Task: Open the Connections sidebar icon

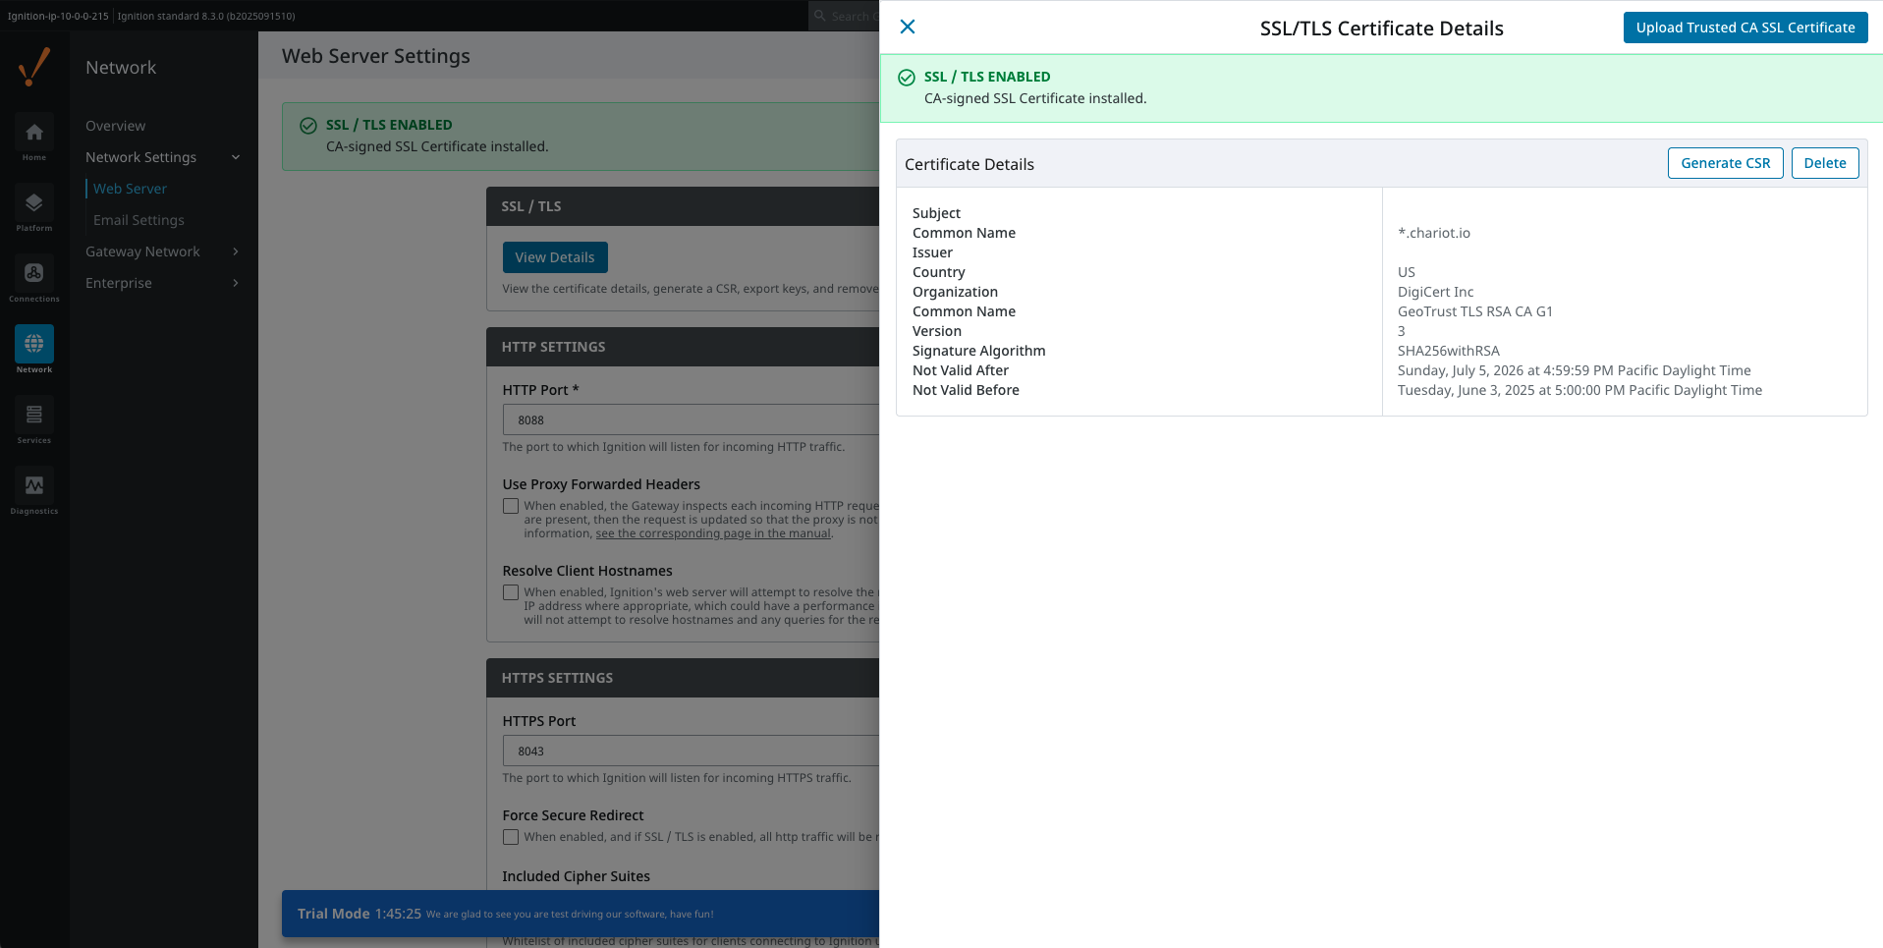Action: [x=34, y=280]
